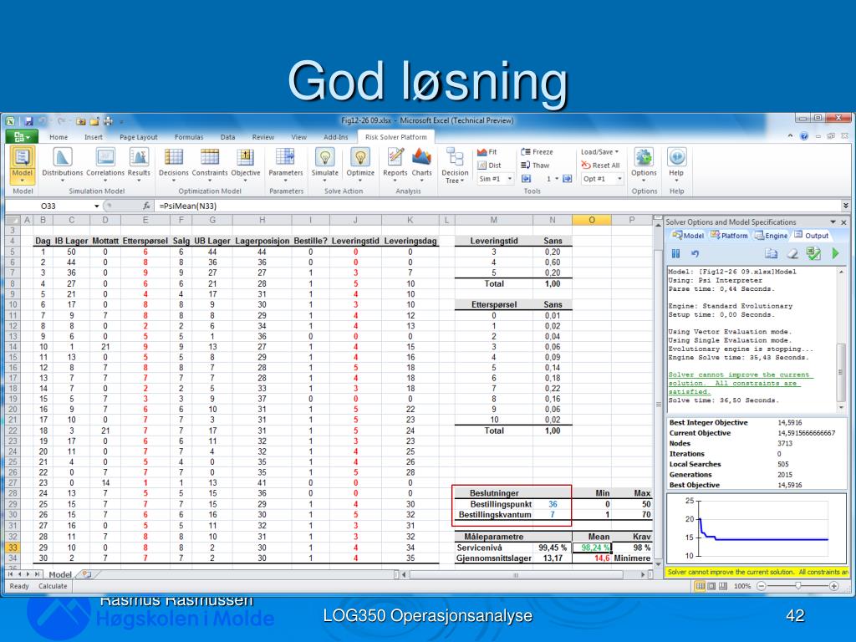Open the Correlations tool
Viewport: 856px width, 642px height.
pyautogui.click(x=104, y=164)
